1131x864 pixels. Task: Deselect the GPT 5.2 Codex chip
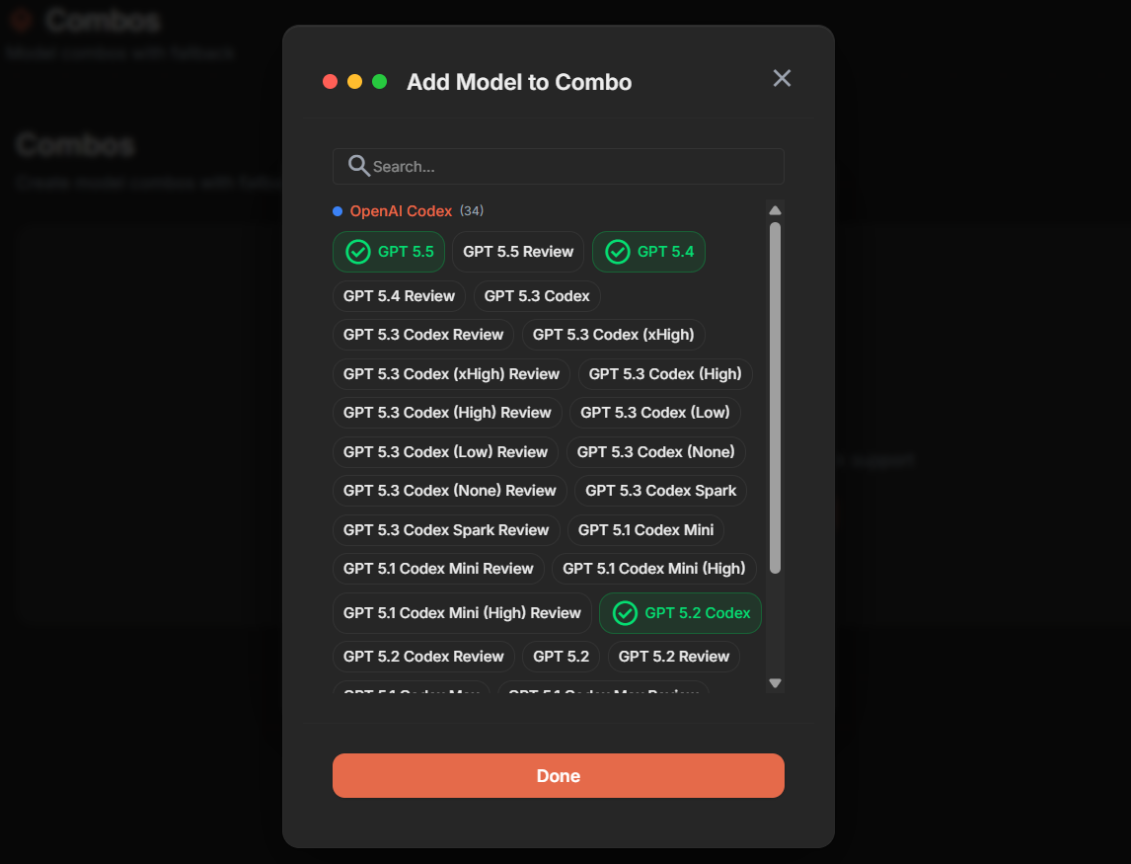pos(680,613)
